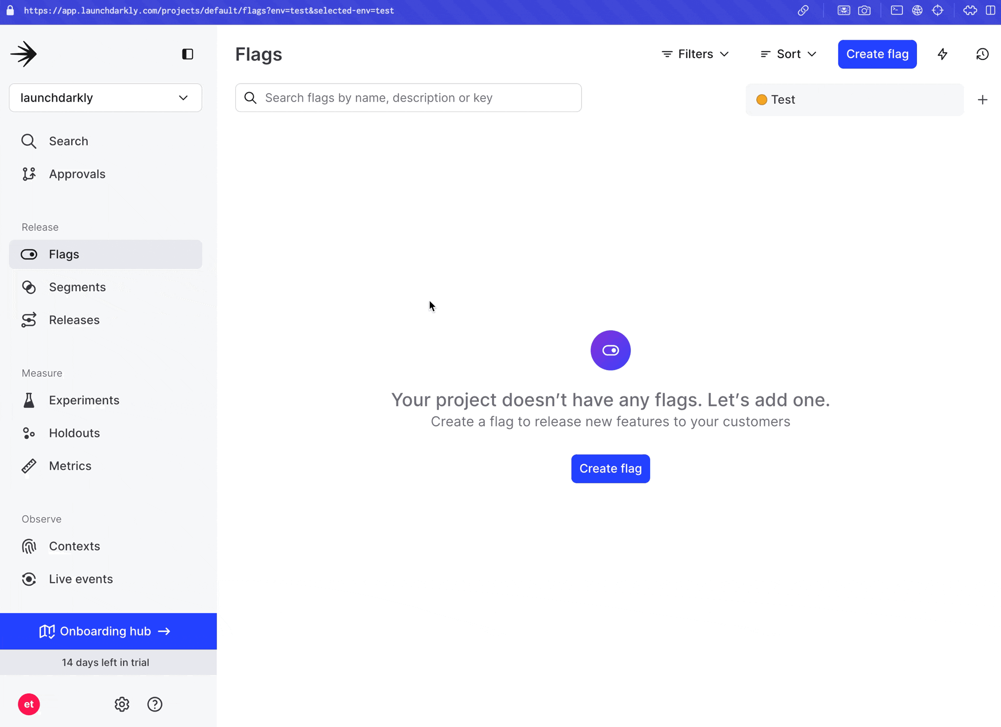
Task: Click the Experiments flask icon
Action: point(29,400)
